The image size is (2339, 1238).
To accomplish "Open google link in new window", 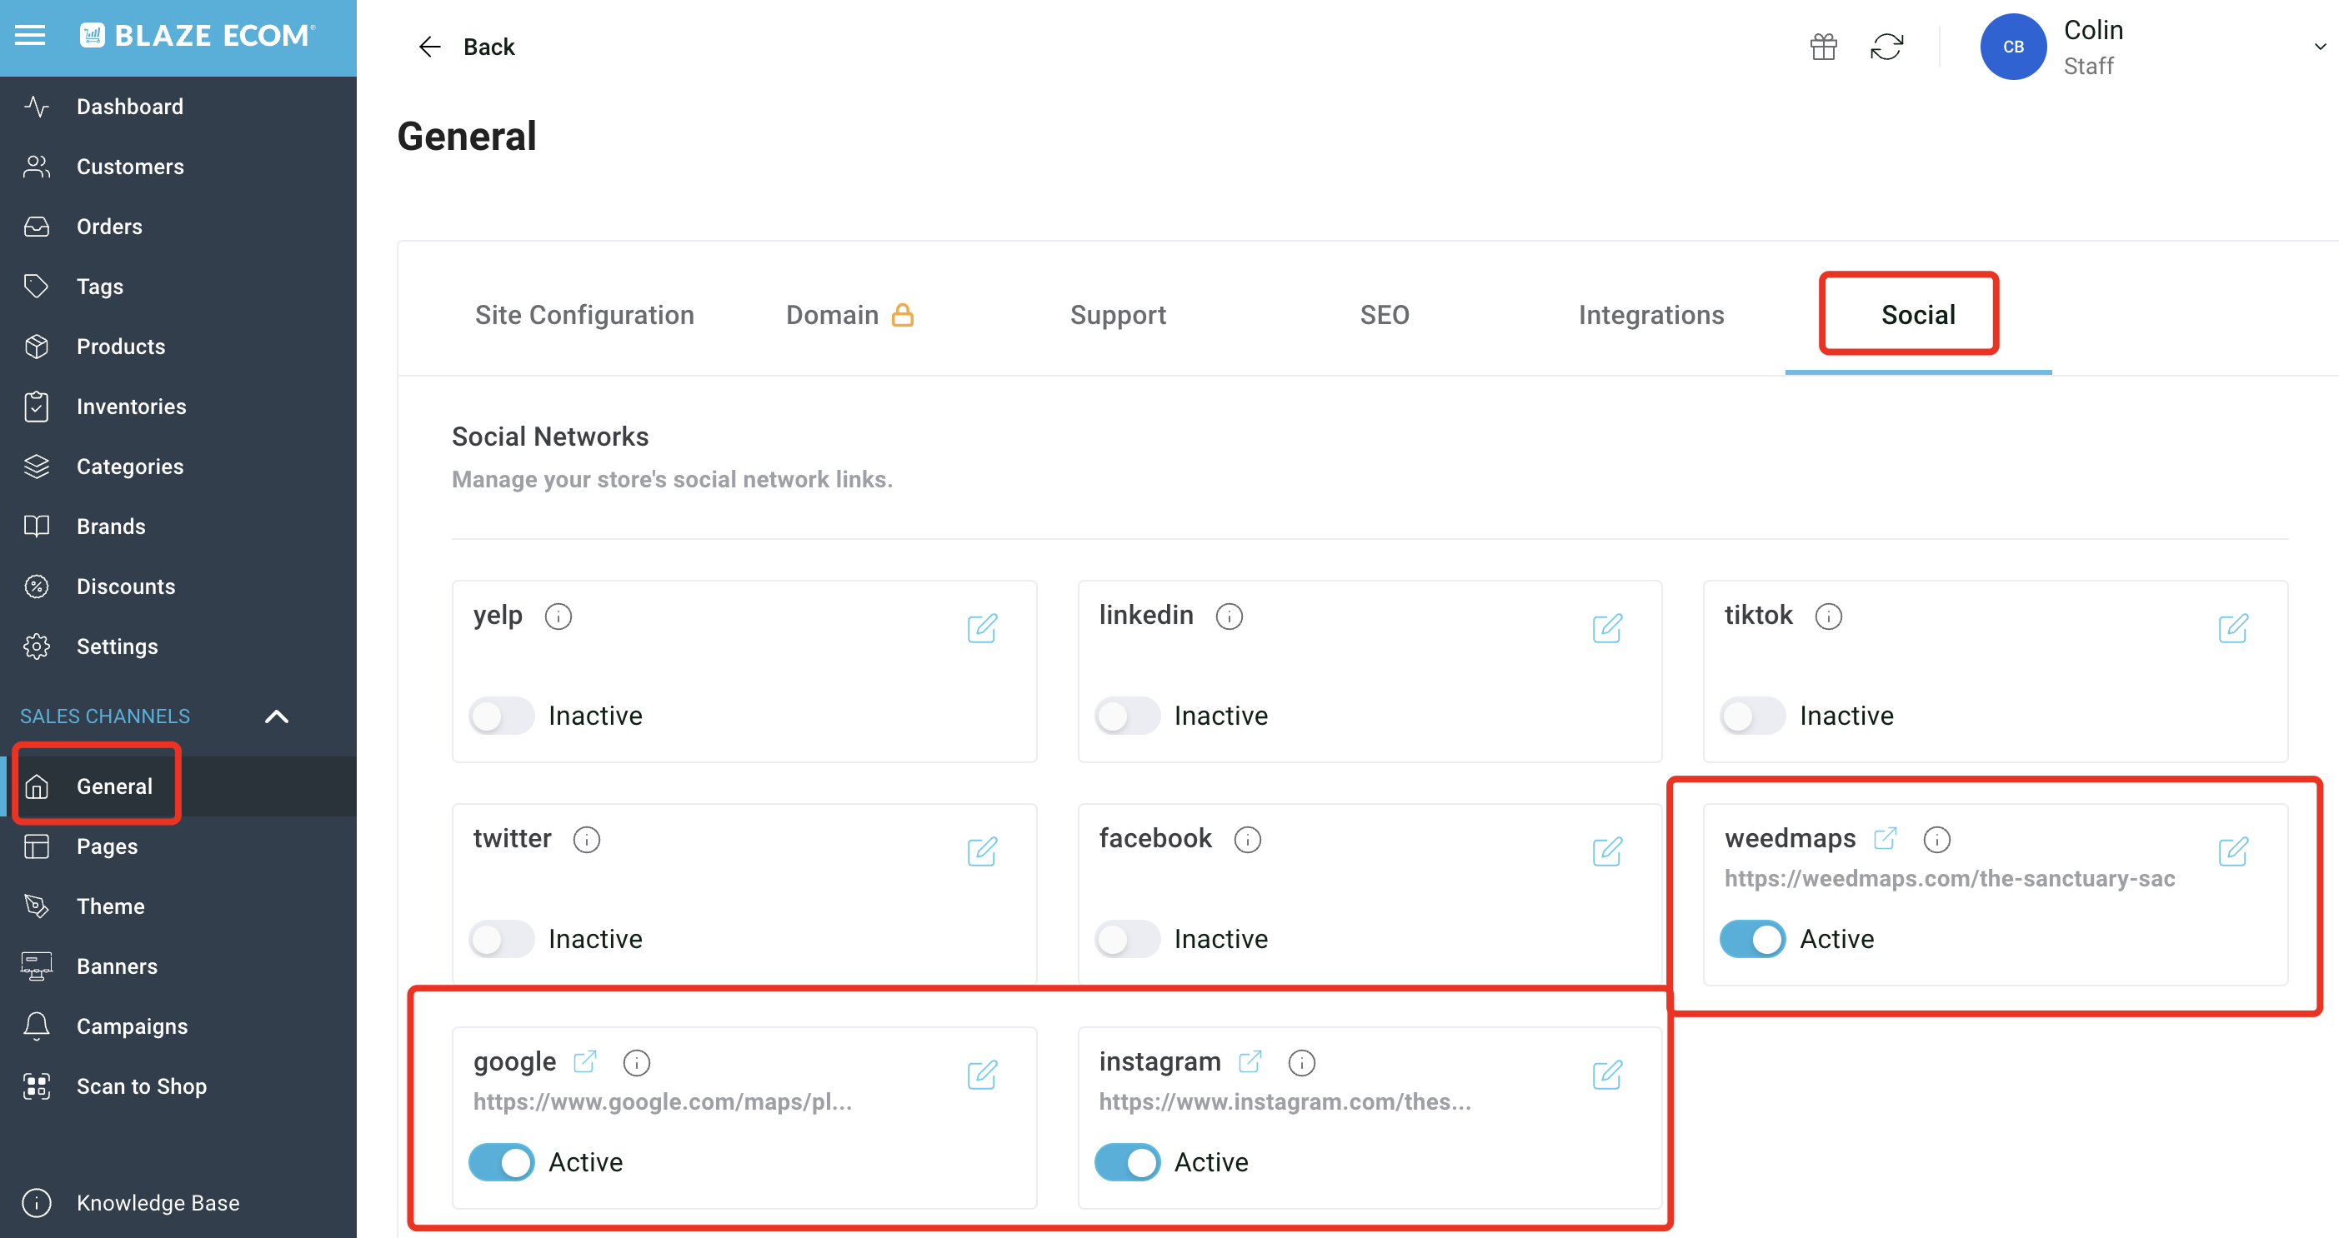I will click(x=585, y=1061).
